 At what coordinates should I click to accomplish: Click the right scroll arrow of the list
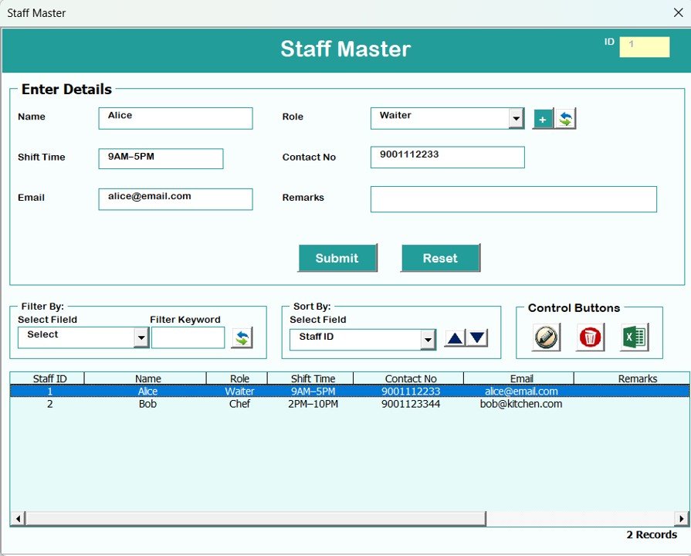pos(682,518)
